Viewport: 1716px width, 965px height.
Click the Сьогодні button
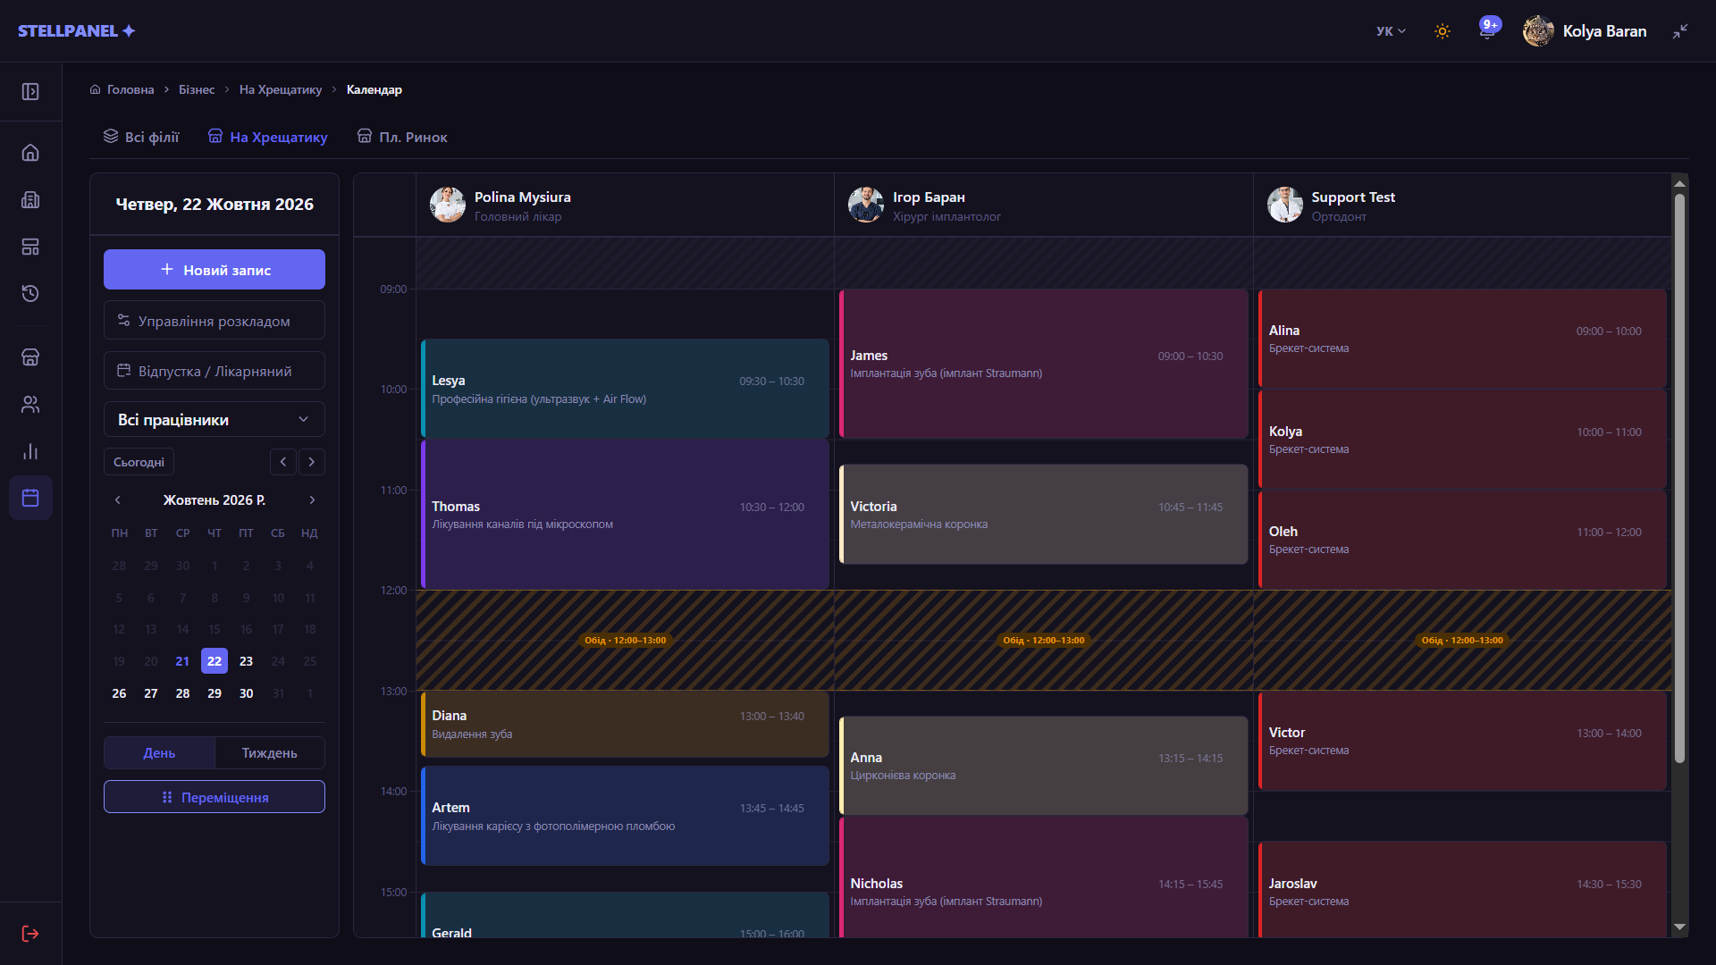139,462
